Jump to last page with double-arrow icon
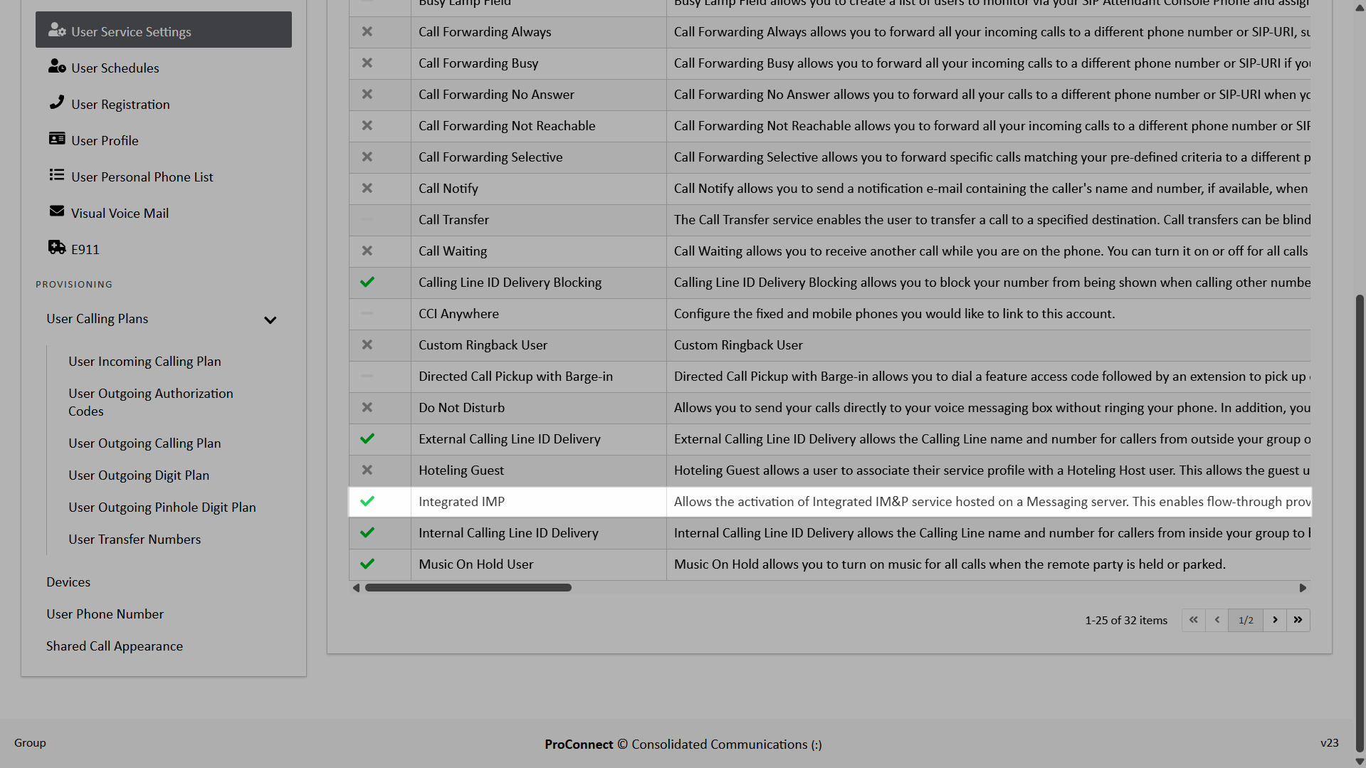 pyautogui.click(x=1298, y=620)
